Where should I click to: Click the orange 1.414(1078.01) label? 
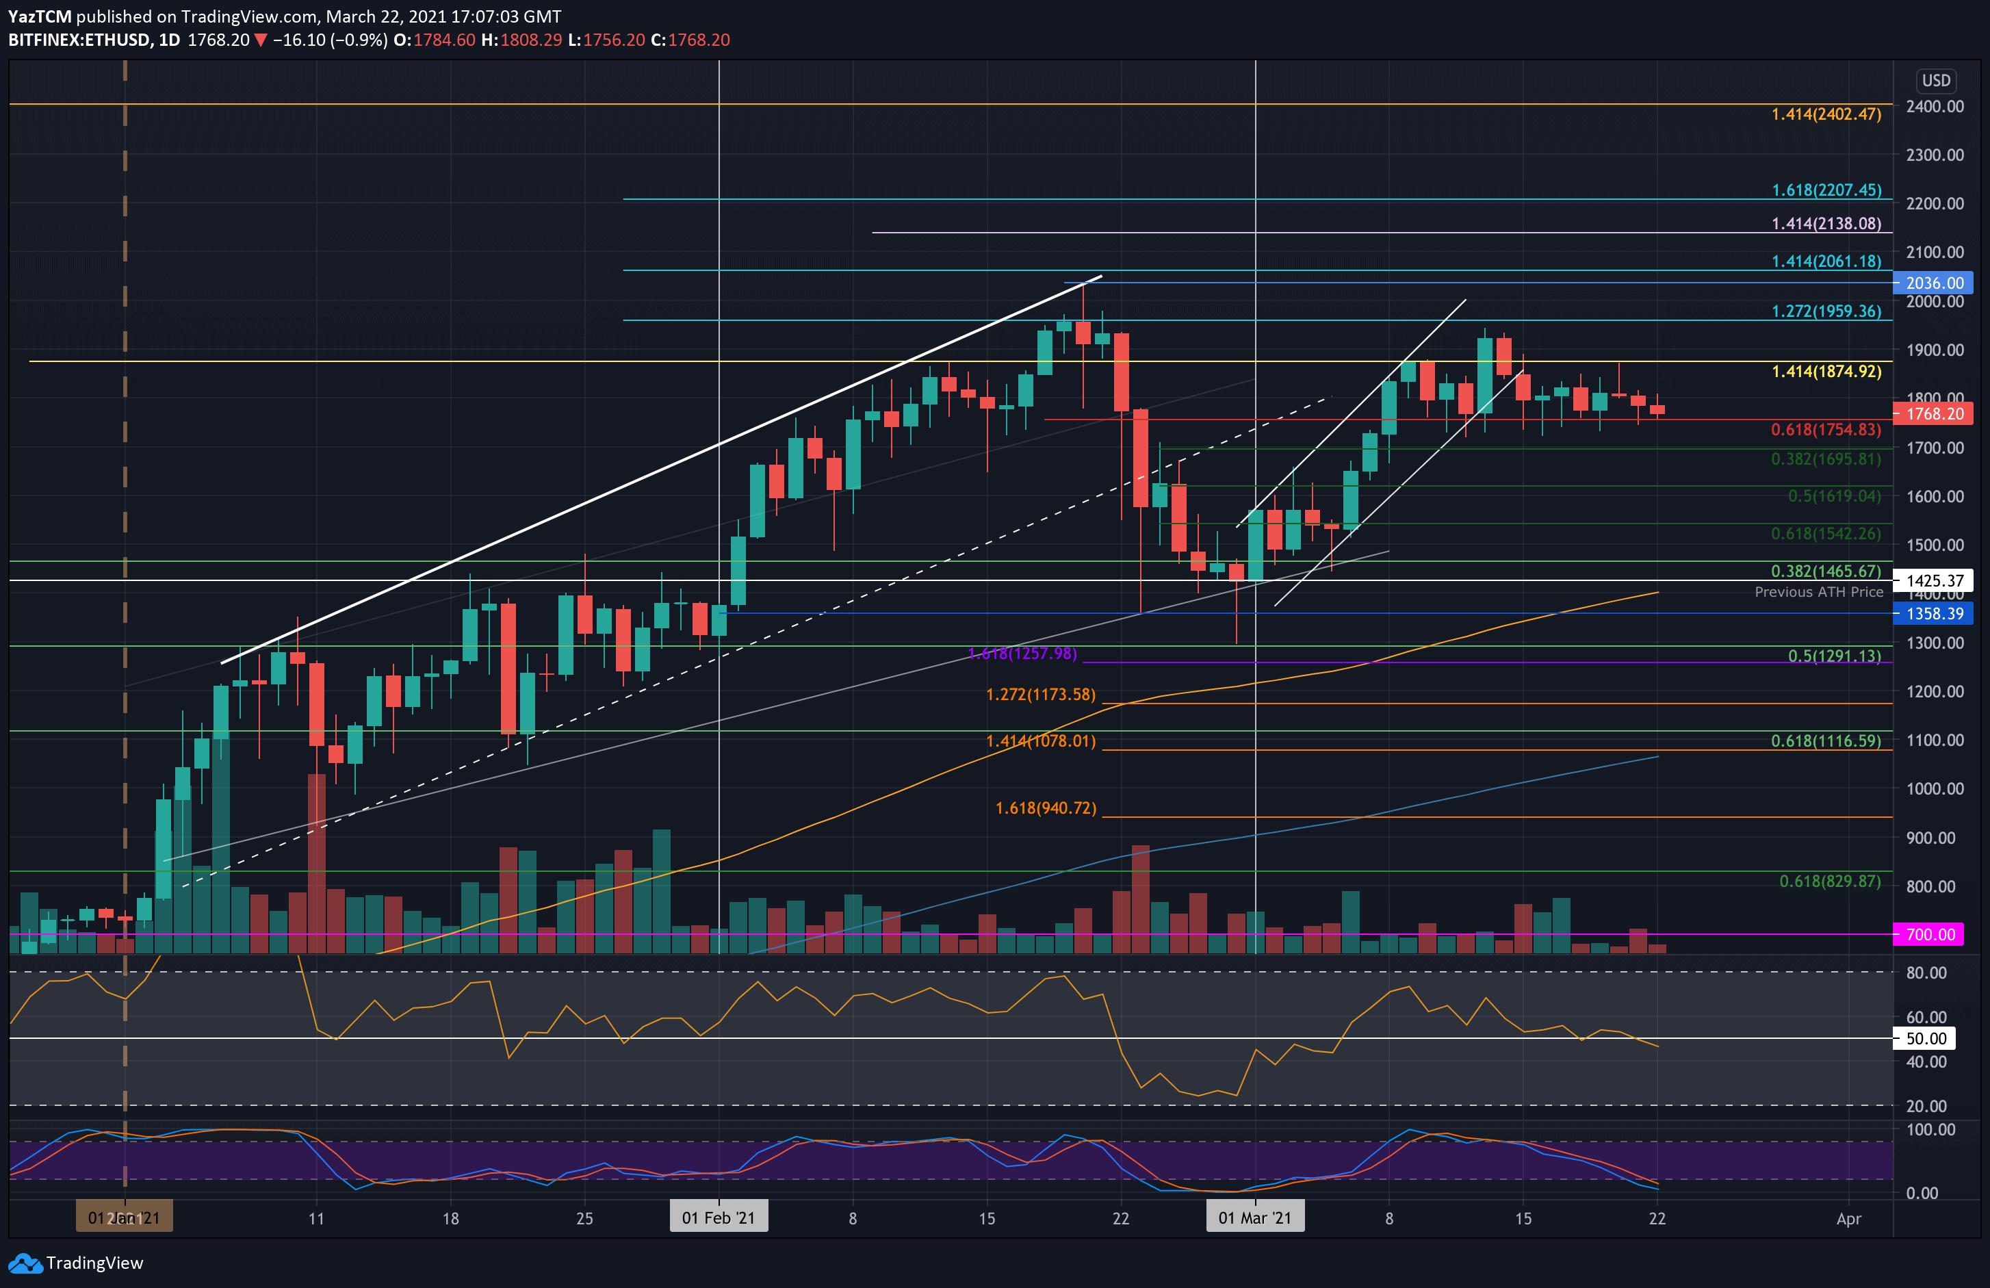(x=1040, y=741)
